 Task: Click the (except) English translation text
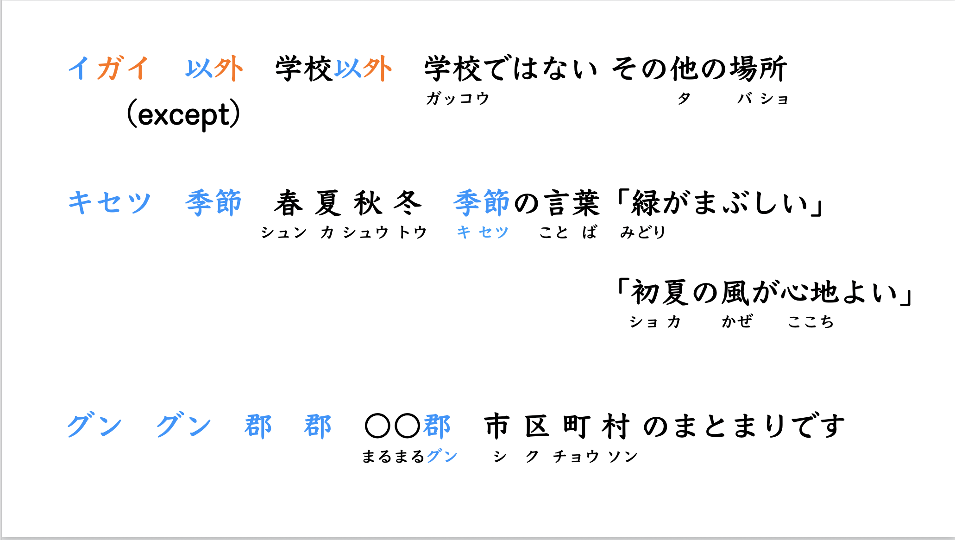pyautogui.click(x=184, y=114)
